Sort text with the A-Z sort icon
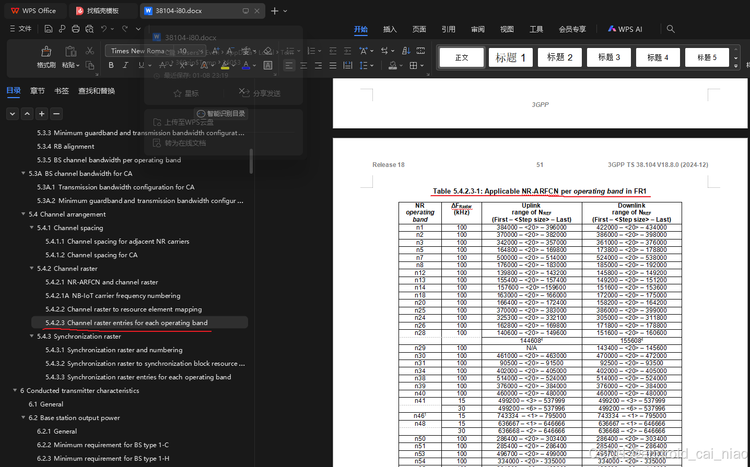The height and width of the screenshot is (467, 750). [x=406, y=51]
